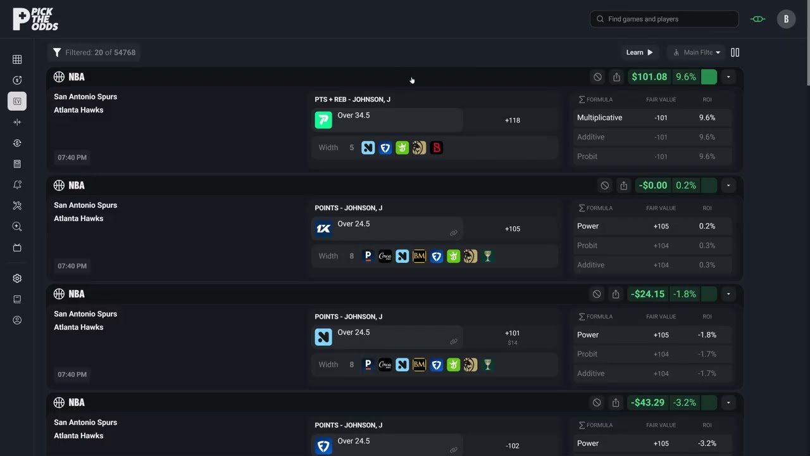Click the share icon on the -$0.00 card
The width and height of the screenshot is (810, 456).
tap(623, 186)
